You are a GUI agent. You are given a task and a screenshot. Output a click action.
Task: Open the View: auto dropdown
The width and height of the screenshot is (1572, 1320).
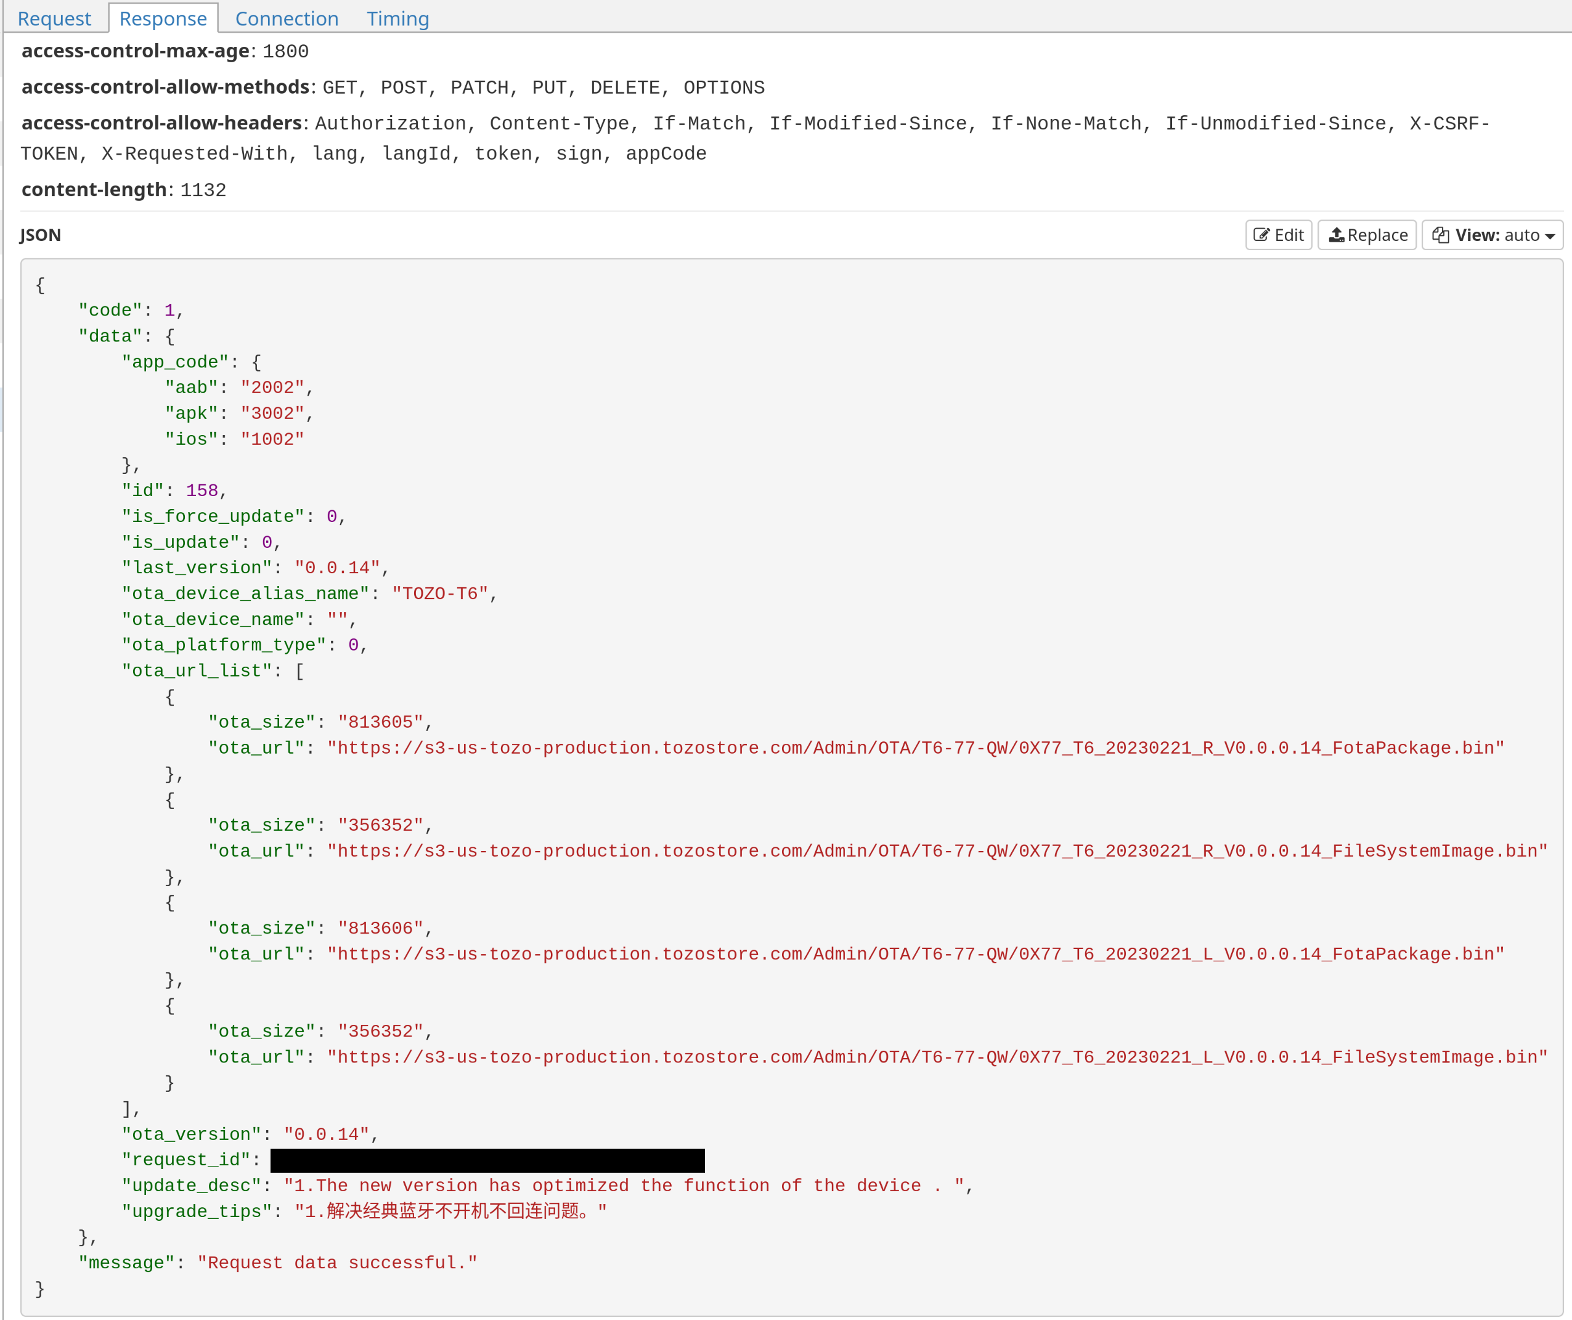(x=1493, y=235)
